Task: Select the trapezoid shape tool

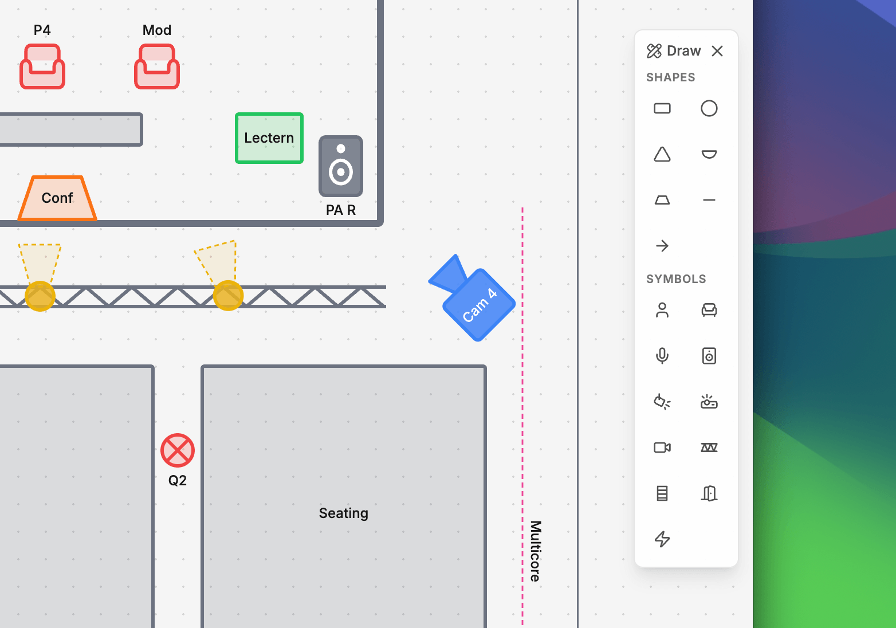Action: 662,200
